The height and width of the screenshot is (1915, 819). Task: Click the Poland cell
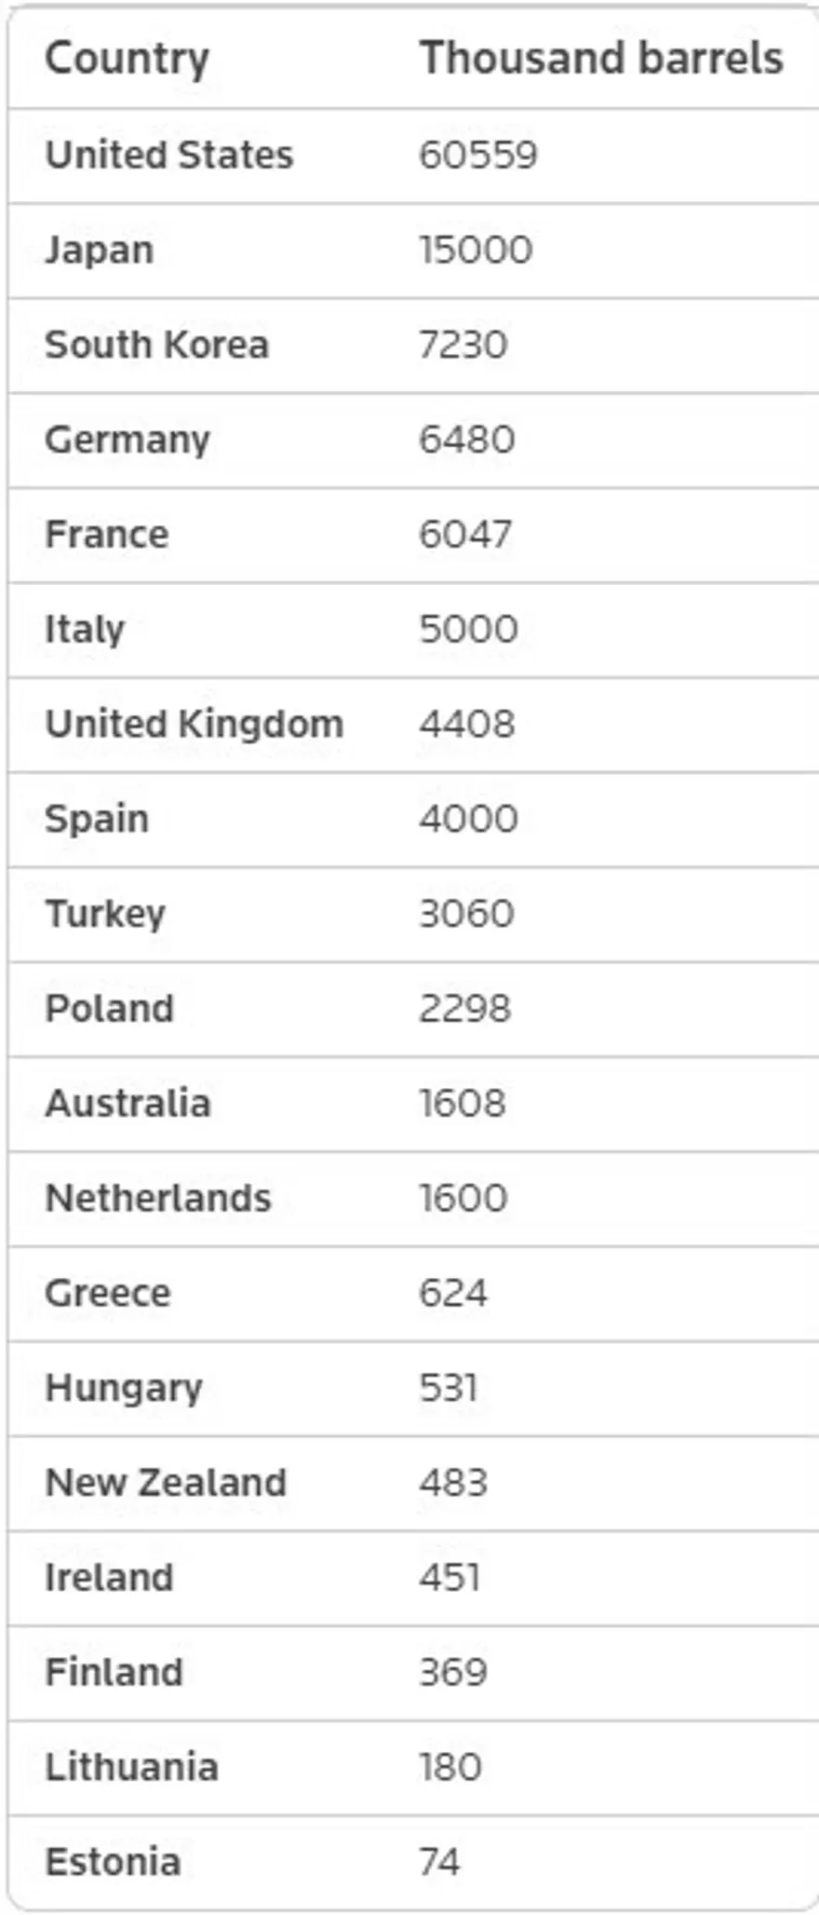click(110, 1009)
